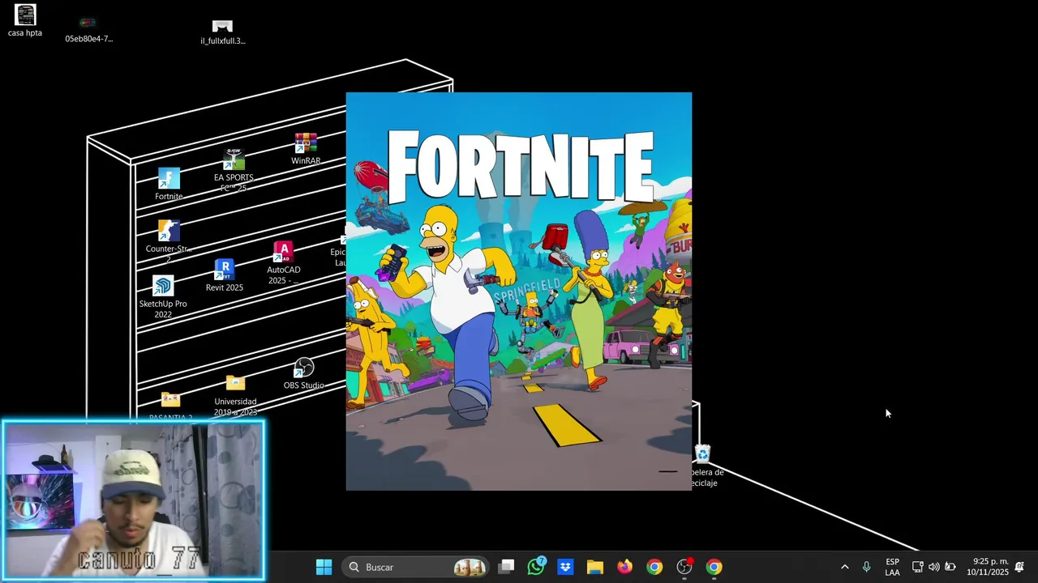Viewport: 1038px width, 583px height.
Task: Open the volume tray icon
Action: (x=933, y=567)
